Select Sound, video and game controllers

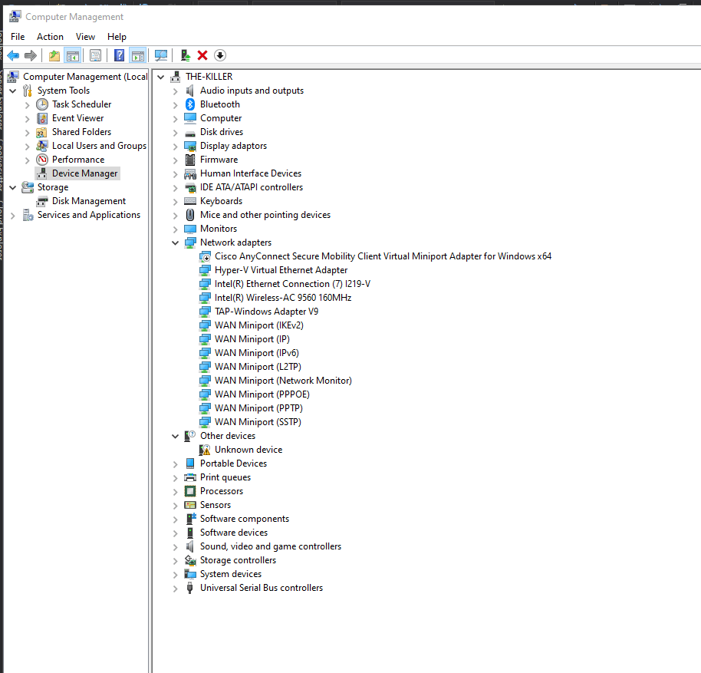pyautogui.click(x=271, y=546)
